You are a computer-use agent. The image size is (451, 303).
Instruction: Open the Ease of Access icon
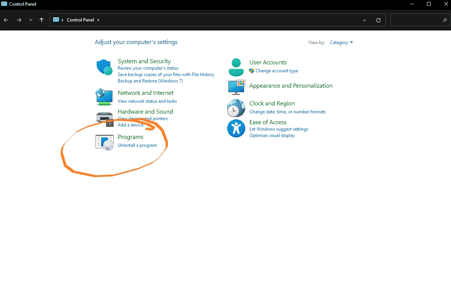(x=236, y=128)
